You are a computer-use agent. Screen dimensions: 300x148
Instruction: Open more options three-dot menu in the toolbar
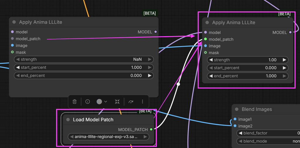(142, 102)
